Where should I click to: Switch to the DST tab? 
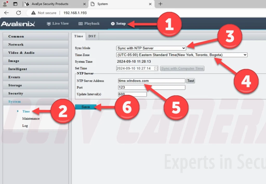click(x=92, y=36)
